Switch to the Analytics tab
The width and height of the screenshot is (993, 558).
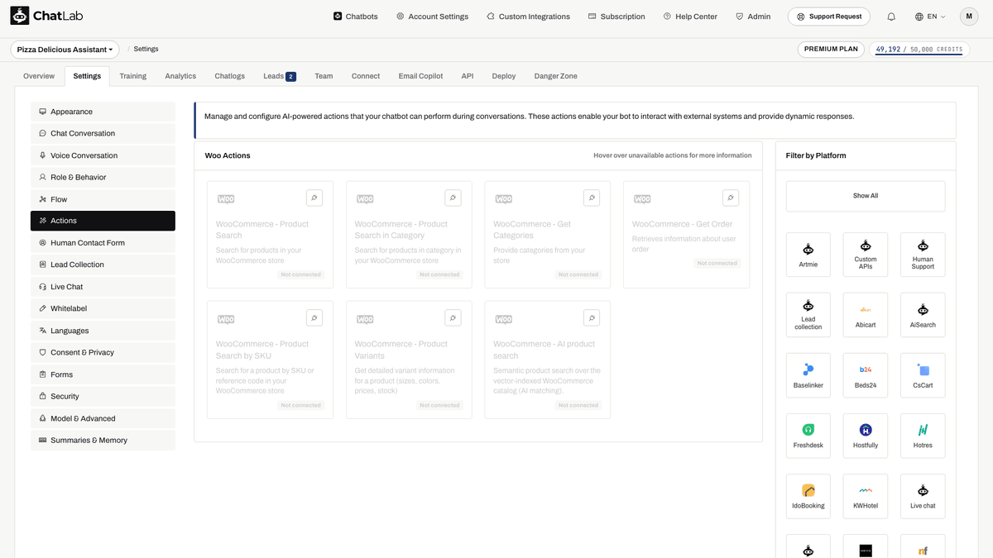[180, 76]
